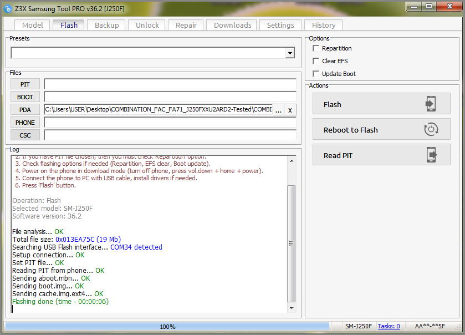Click 'Reading PIT from phone... OK' line
This screenshot has width=465, height=335.
[x=58, y=271]
